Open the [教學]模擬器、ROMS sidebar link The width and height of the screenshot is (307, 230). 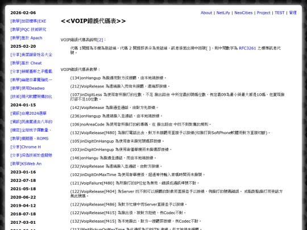tap(30, 139)
